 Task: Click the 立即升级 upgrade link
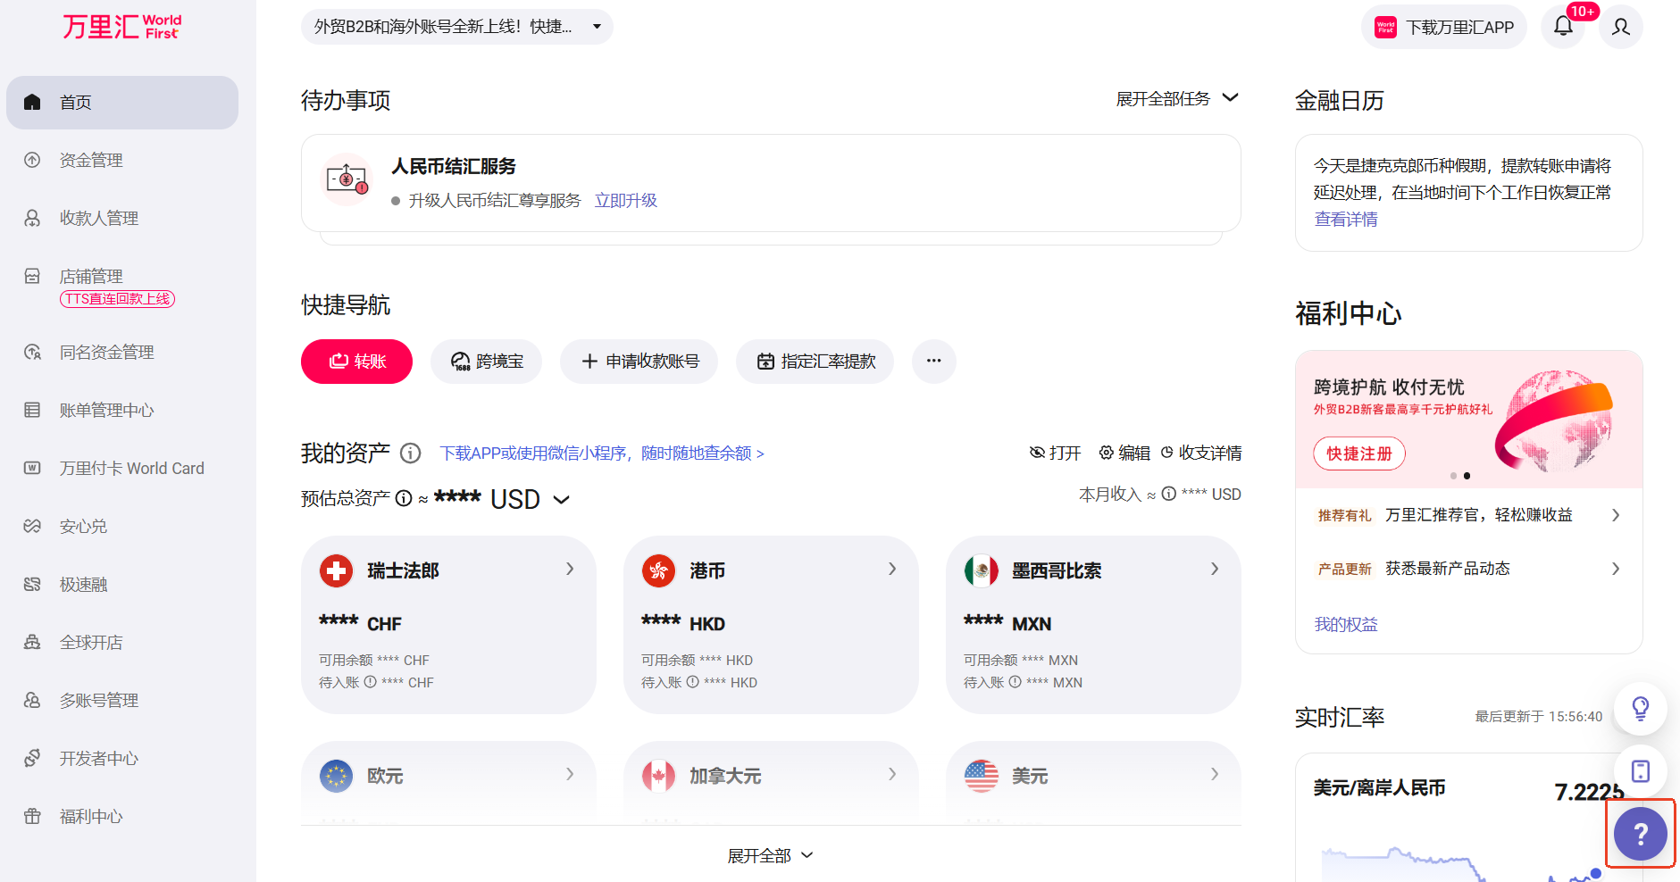625,201
